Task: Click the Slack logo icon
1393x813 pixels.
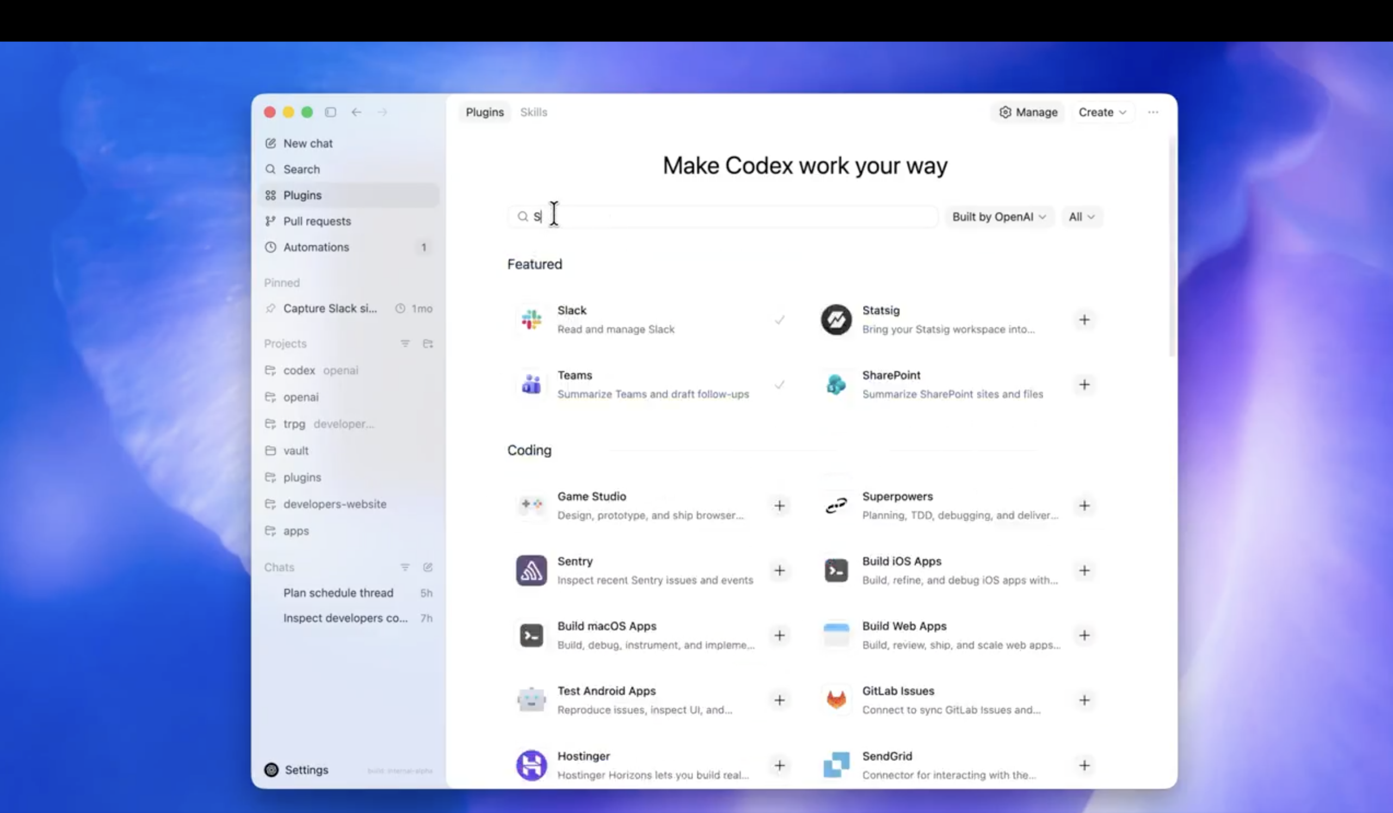Action: pos(531,319)
